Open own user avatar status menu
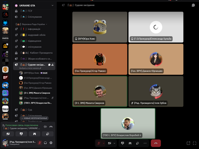The image size is (199, 149). pos(5,143)
